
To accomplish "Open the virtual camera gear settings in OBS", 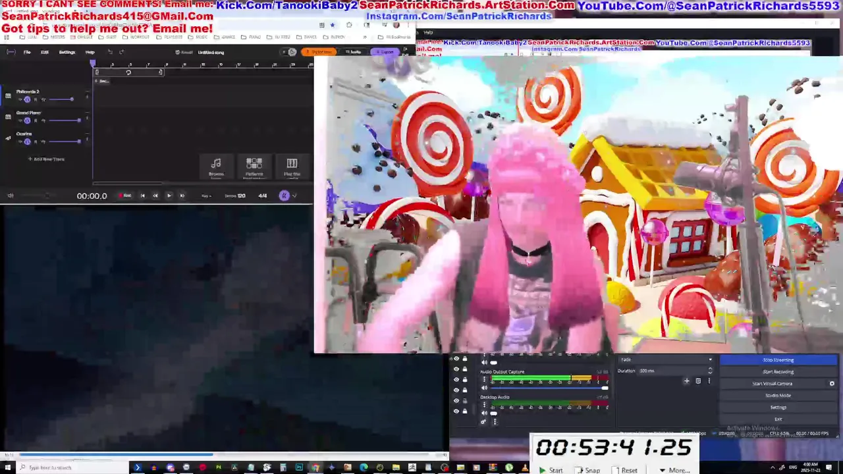I will [x=832, y=384].
